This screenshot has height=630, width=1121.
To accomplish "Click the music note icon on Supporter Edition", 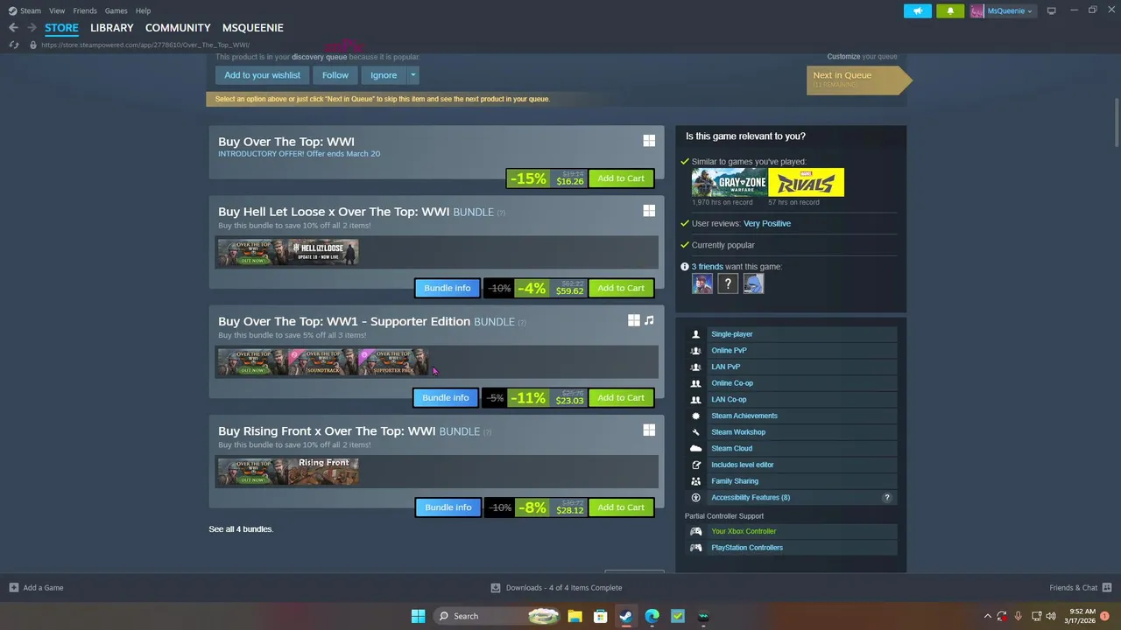I will tap(649, 320).
